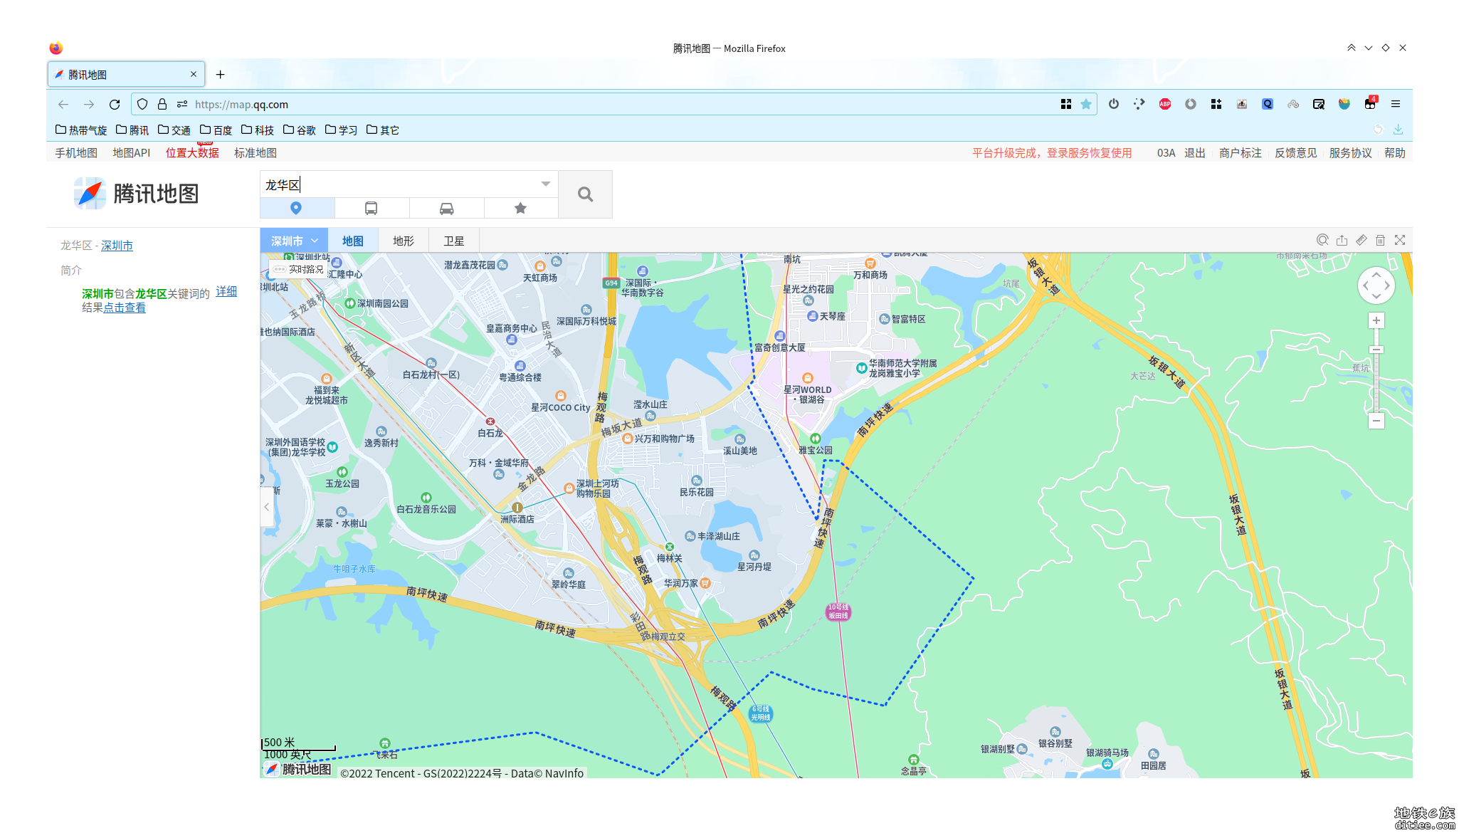Select the location search mode pin icon

[x=296, y=208]
